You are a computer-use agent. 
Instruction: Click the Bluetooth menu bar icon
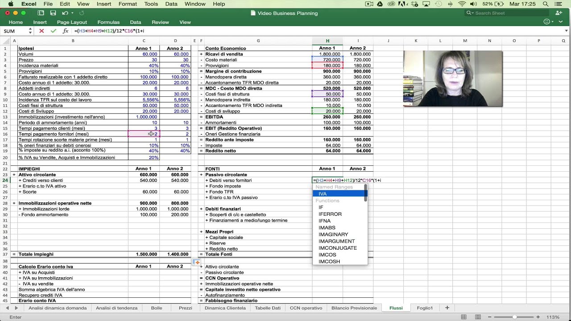[x=450, y=4]
